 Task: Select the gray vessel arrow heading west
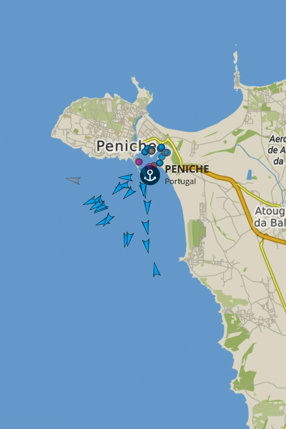(74, 180)
